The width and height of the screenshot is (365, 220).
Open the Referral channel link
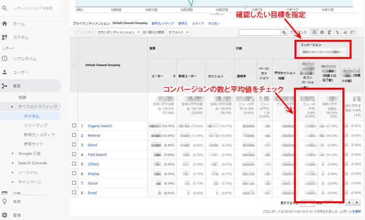94,136
